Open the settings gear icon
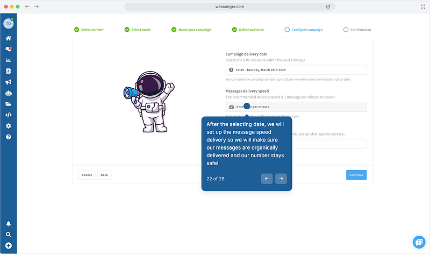The height and width of the screenshot is (254, 430). pos(8,126)
